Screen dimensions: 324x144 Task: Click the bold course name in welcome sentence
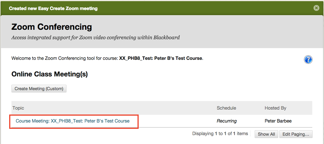160,58
